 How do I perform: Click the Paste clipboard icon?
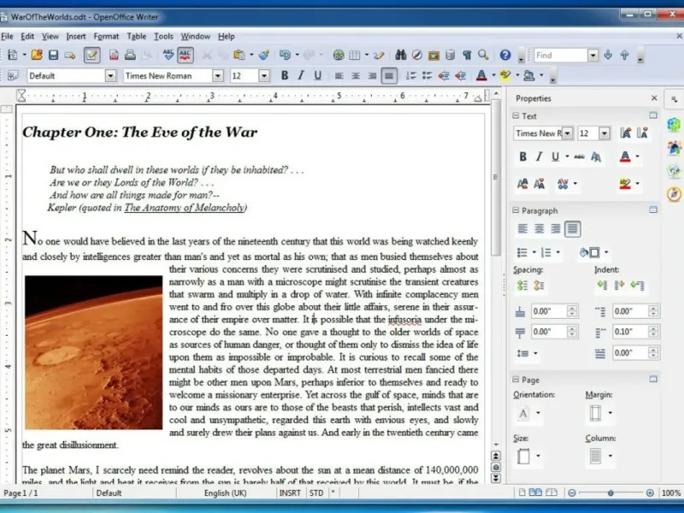point(239,55)
